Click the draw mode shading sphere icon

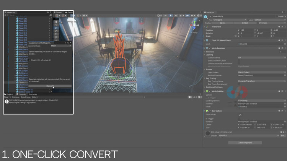159,16
